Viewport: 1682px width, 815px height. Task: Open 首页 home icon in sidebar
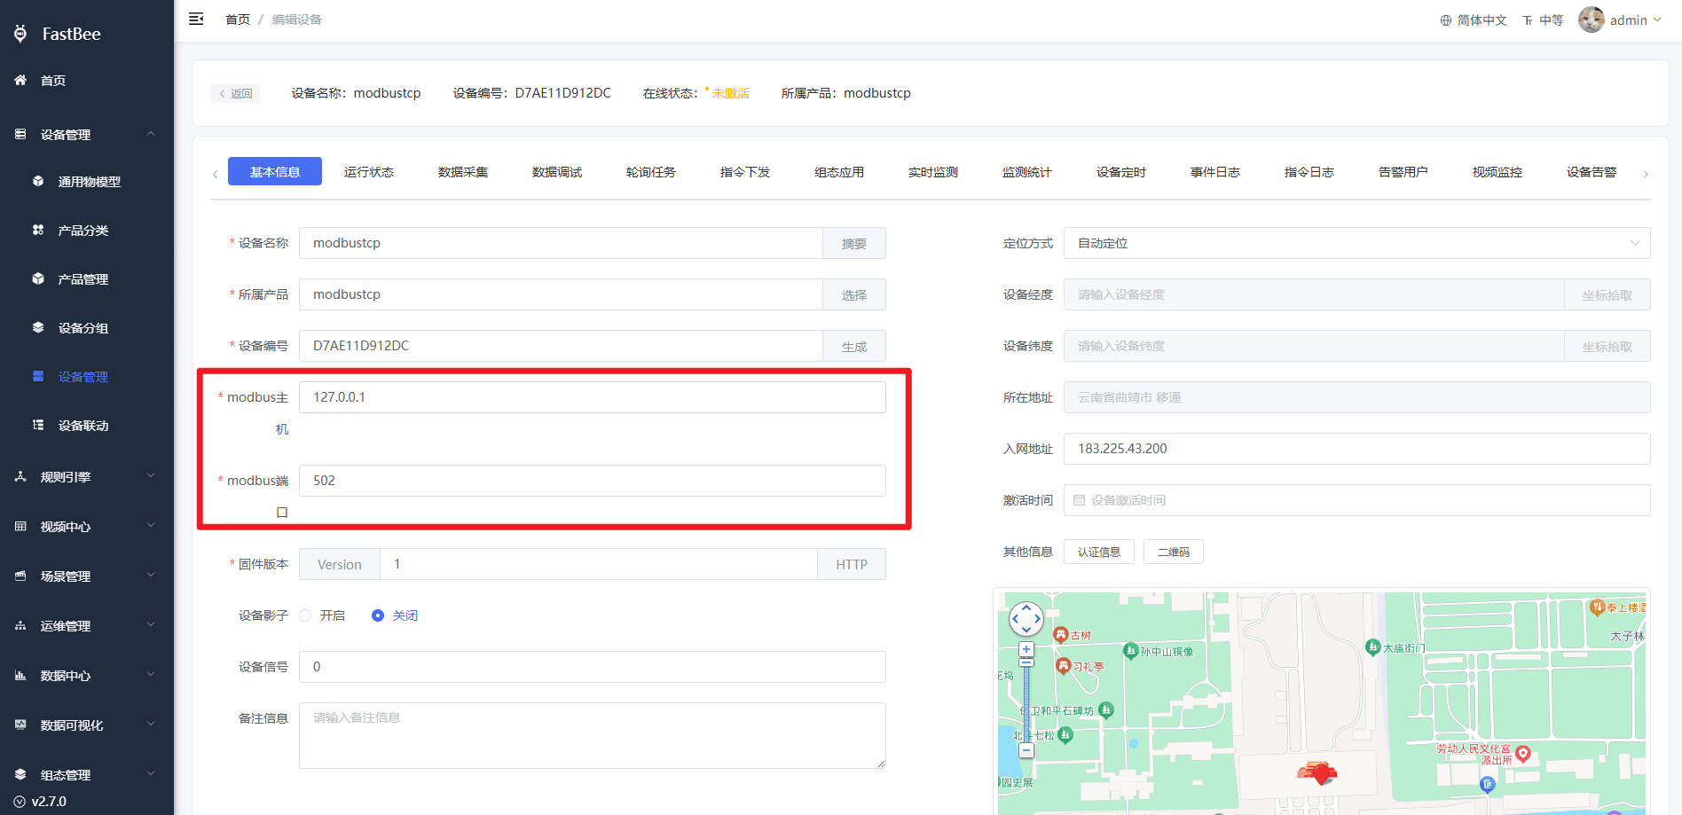(x=20, y=80)
